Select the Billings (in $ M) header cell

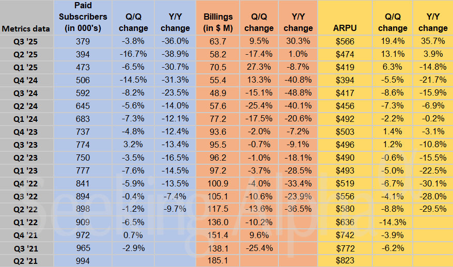coord(217,24)
